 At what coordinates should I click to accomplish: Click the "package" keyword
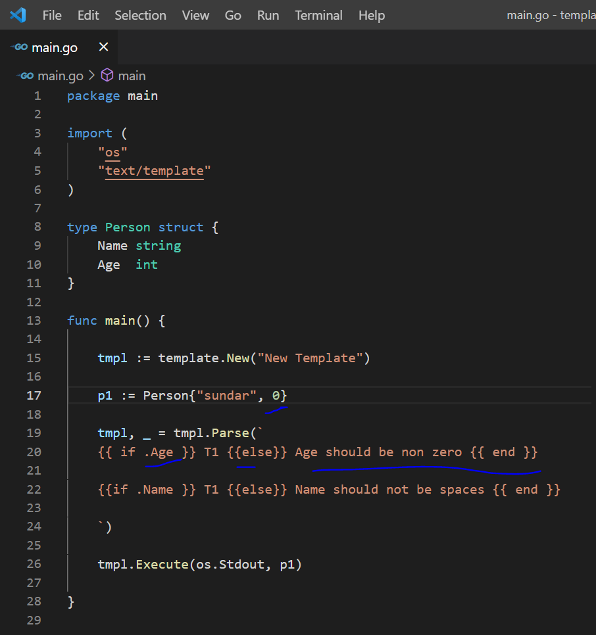[93, 97]
